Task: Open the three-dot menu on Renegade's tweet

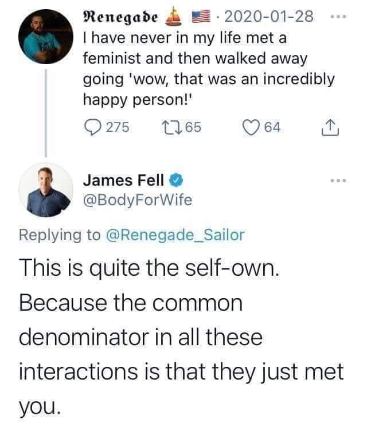Action: coord(338,17)
